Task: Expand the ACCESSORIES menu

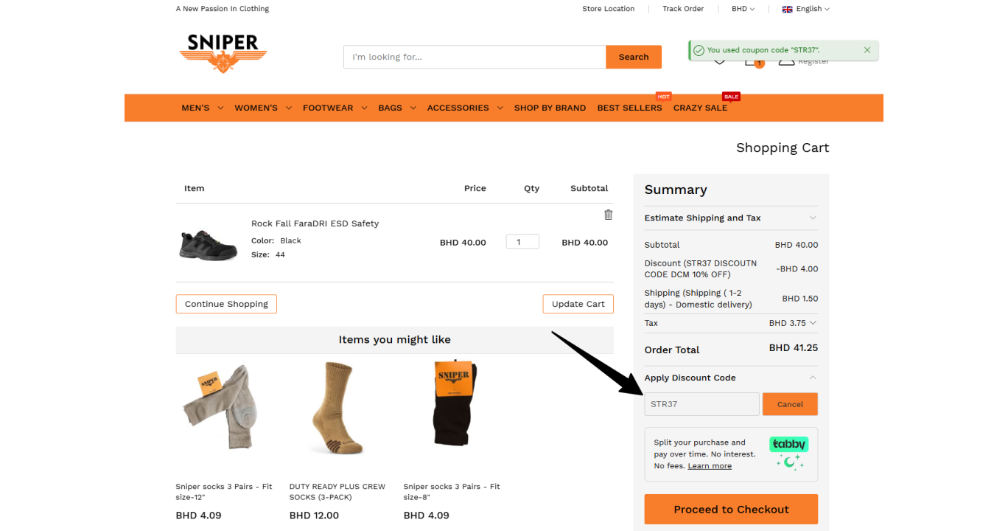Action: 465,108
